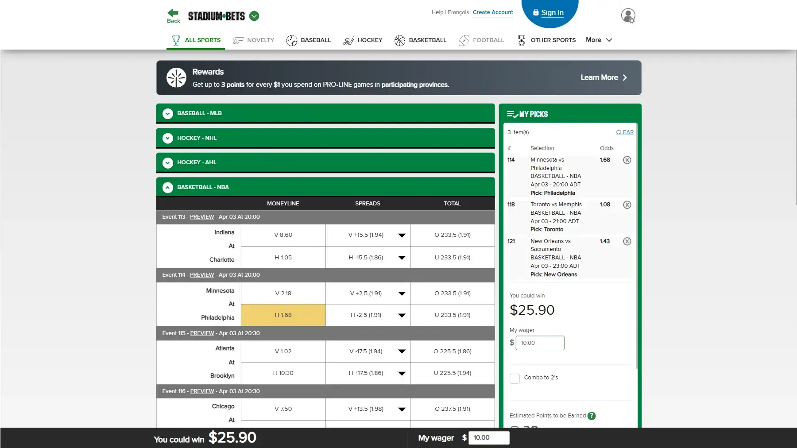797x448 pixels.
Task: Clear all picks with CLEAR link
Action: [x=625, y=132]
